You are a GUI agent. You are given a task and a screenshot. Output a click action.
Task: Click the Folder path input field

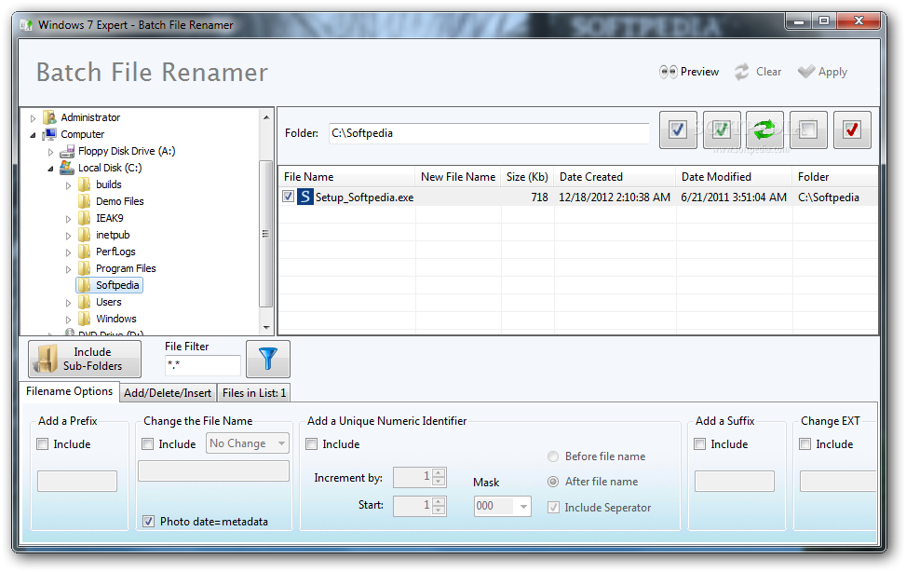pyautogui.click(x=489, y=133)
